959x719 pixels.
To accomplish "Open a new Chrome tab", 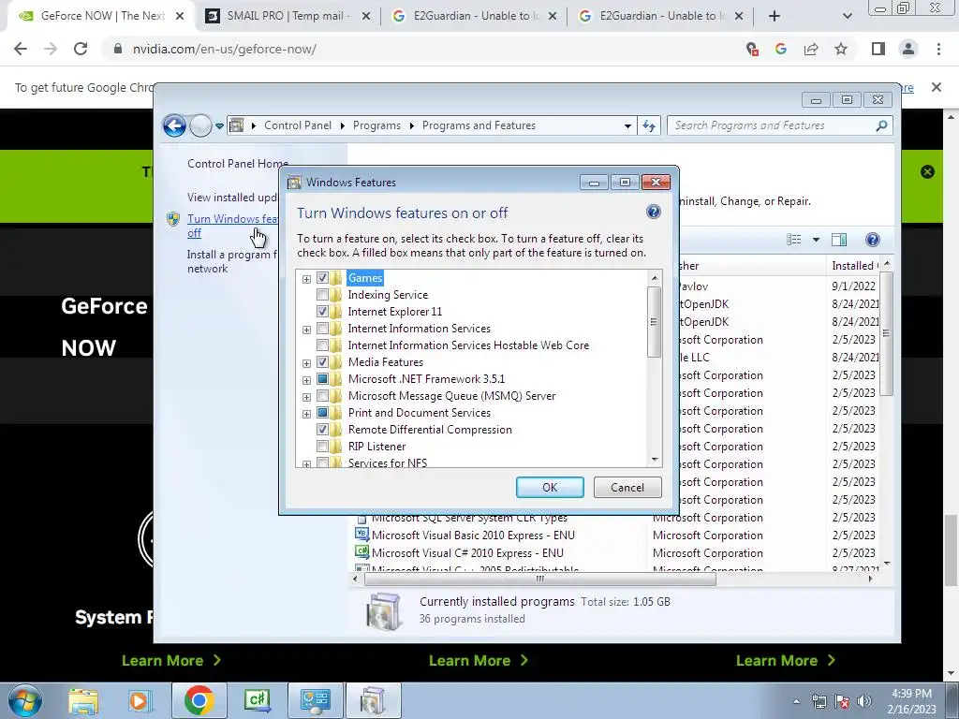I will tap(775, 17).
